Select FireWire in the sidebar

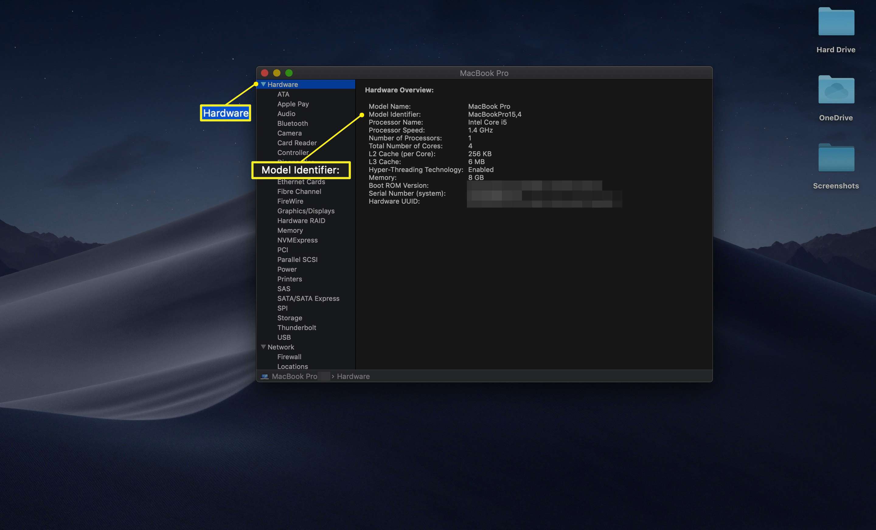click(x=290, y=201)
